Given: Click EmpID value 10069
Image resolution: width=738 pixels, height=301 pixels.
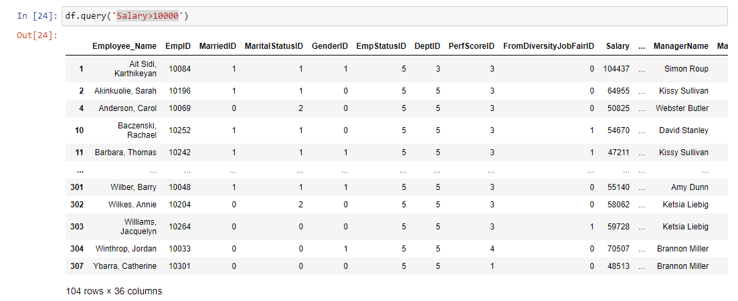Looking at the screenshot, I should pos(180,108).
